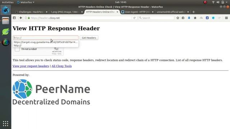Image resolution: width=230 pixels, height=129 pixels.
Task: Open the file manager dock icon
Action: pos(6,21)
